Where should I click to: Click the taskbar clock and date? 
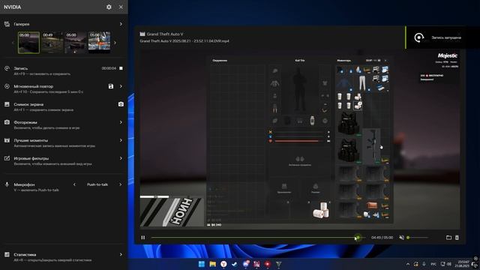462,264
